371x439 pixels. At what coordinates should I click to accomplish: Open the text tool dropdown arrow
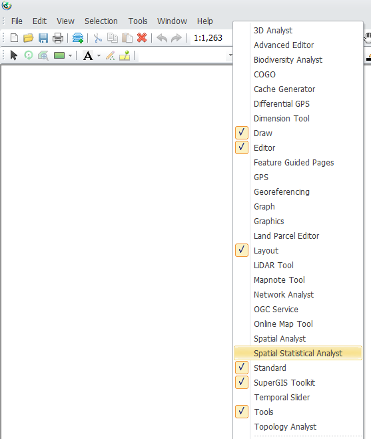pos(99,56)
